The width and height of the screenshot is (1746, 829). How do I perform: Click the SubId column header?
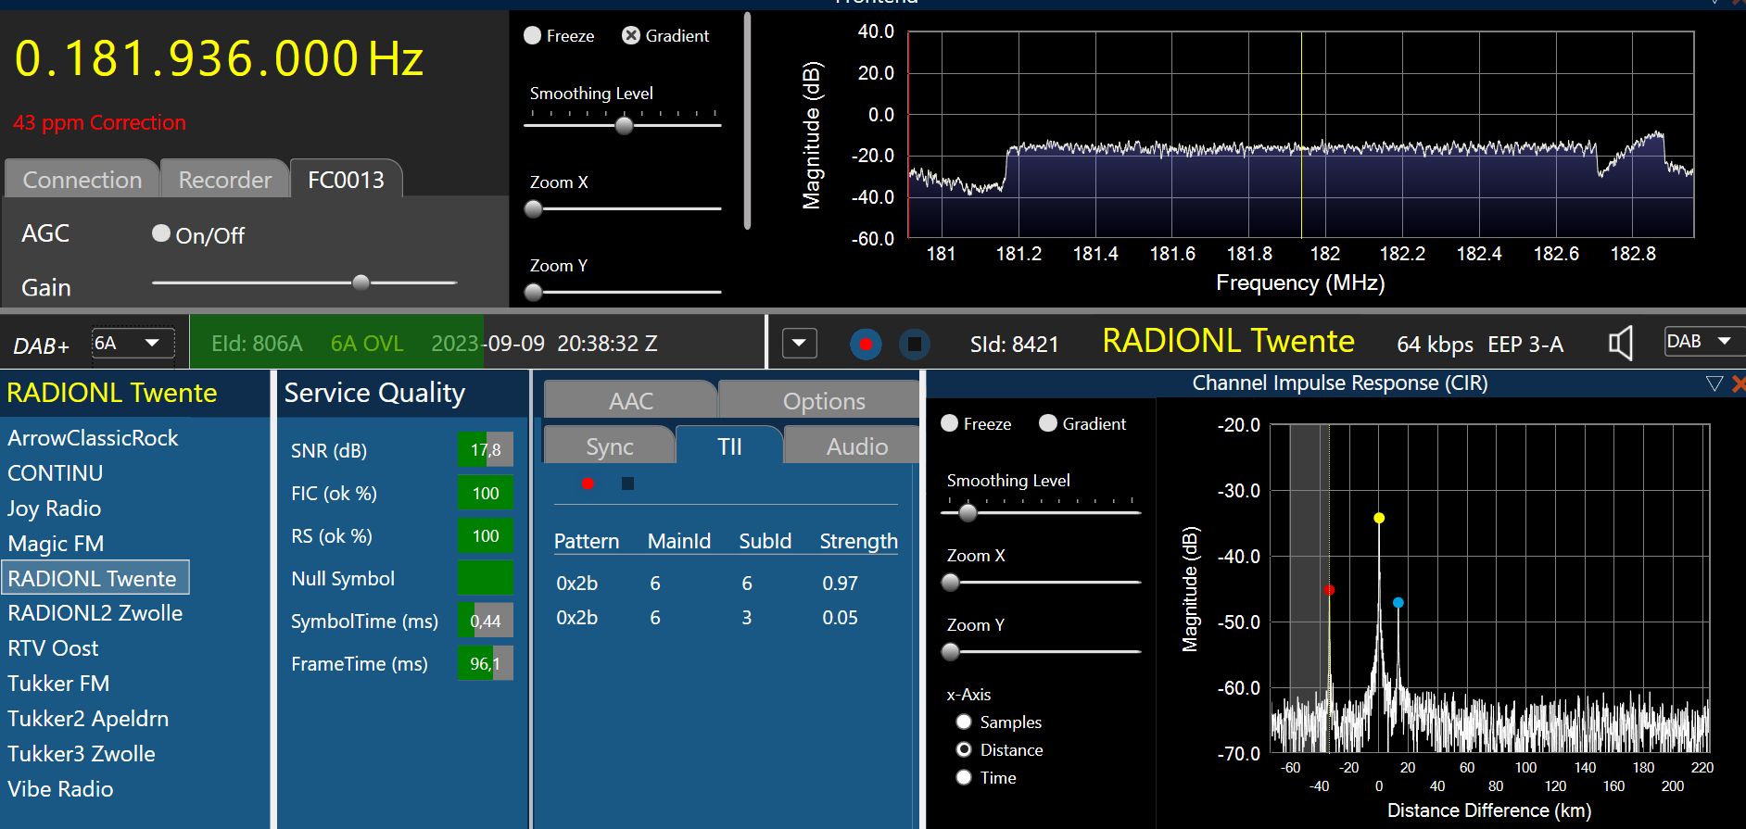coord(765,541)
